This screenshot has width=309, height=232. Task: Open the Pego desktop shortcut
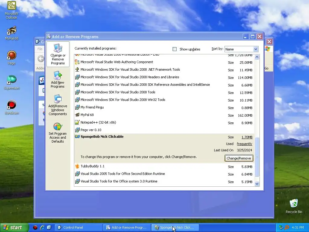[12, 58]
